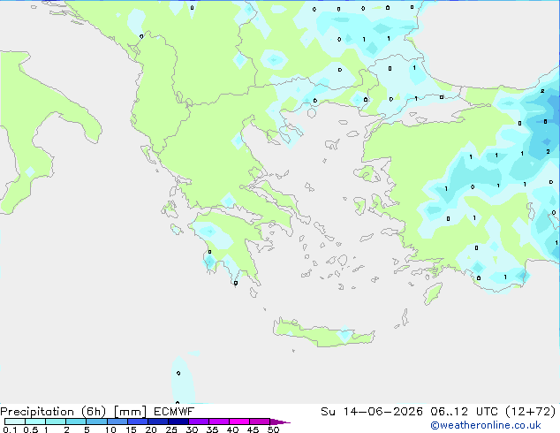
Task: Select the 40–45 mm magenta legend swatch
Action: pos(239,422)
